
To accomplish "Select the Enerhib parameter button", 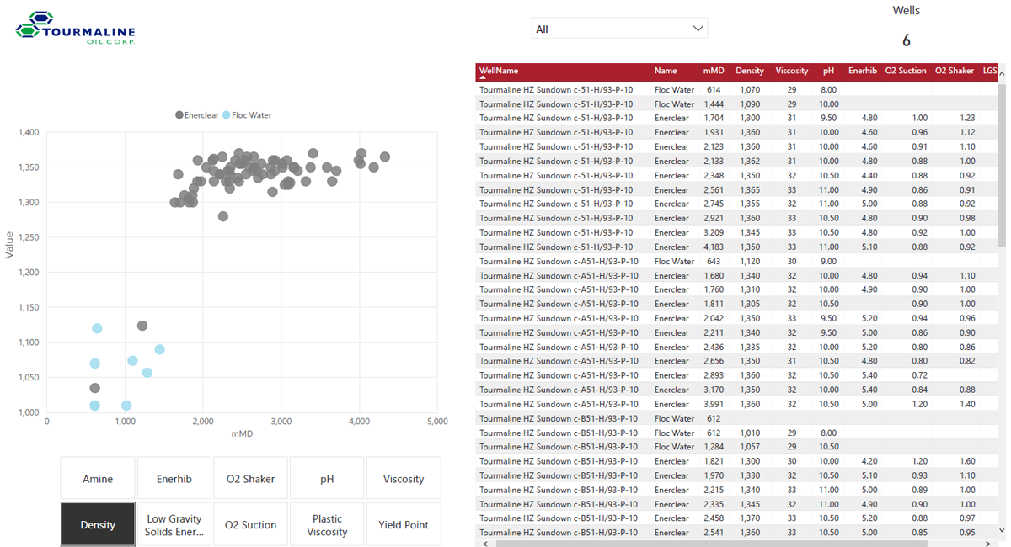I will click(174, 479).
